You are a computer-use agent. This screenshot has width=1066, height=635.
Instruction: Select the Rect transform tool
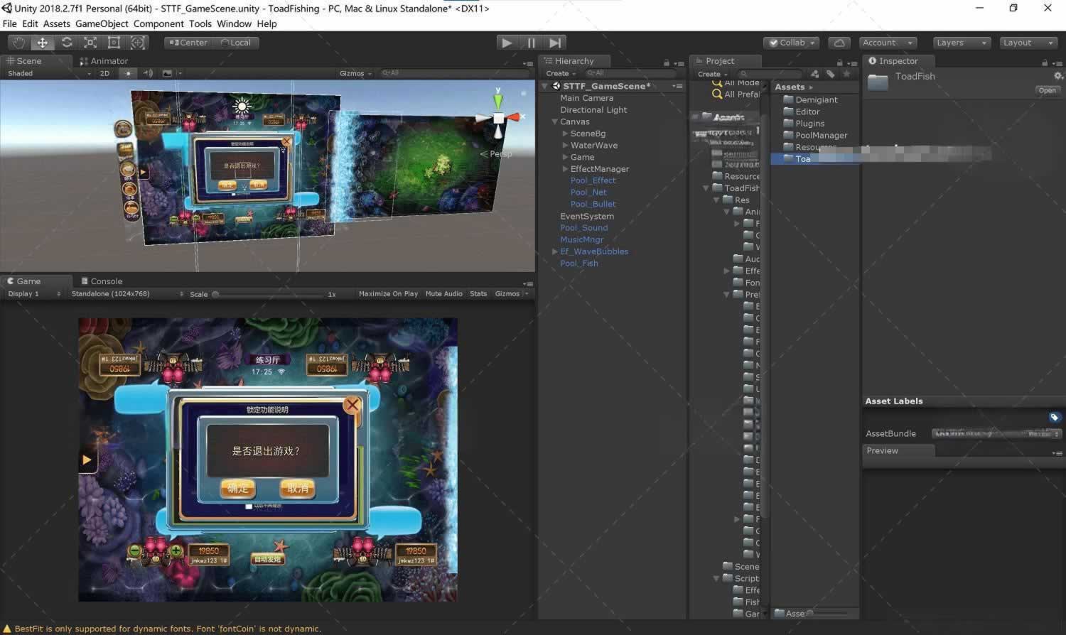click(x=114, y=43)
